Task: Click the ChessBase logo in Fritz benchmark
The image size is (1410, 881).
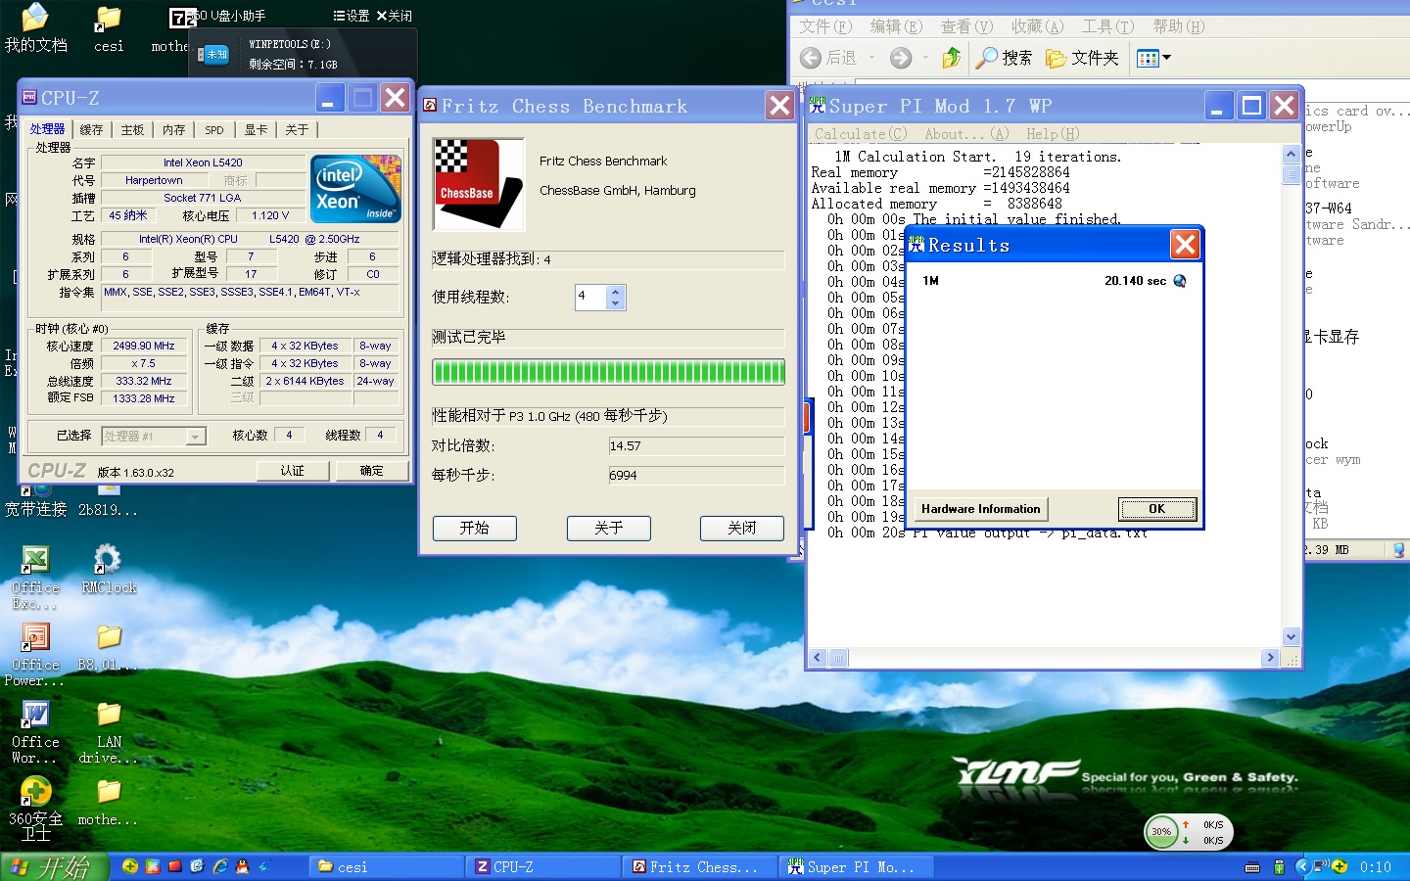Action: (x=479, y=184)
